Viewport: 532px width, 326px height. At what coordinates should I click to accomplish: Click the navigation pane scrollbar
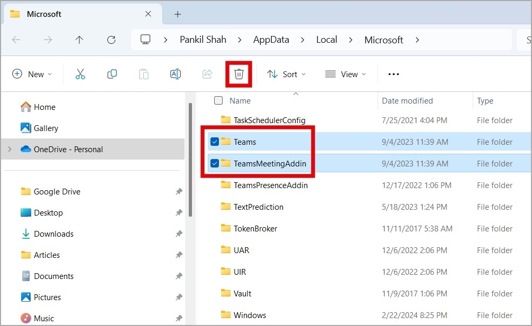pos(190,160)
